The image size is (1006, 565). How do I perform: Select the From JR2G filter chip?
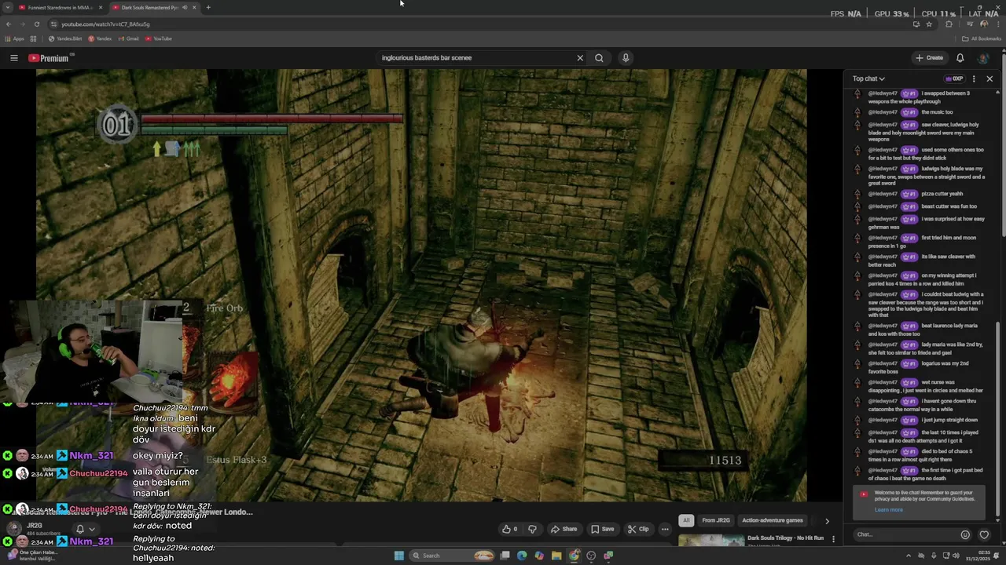coord(716,520)
